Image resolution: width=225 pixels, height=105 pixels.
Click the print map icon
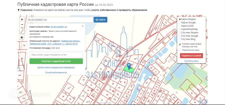[x=22, y=37]
